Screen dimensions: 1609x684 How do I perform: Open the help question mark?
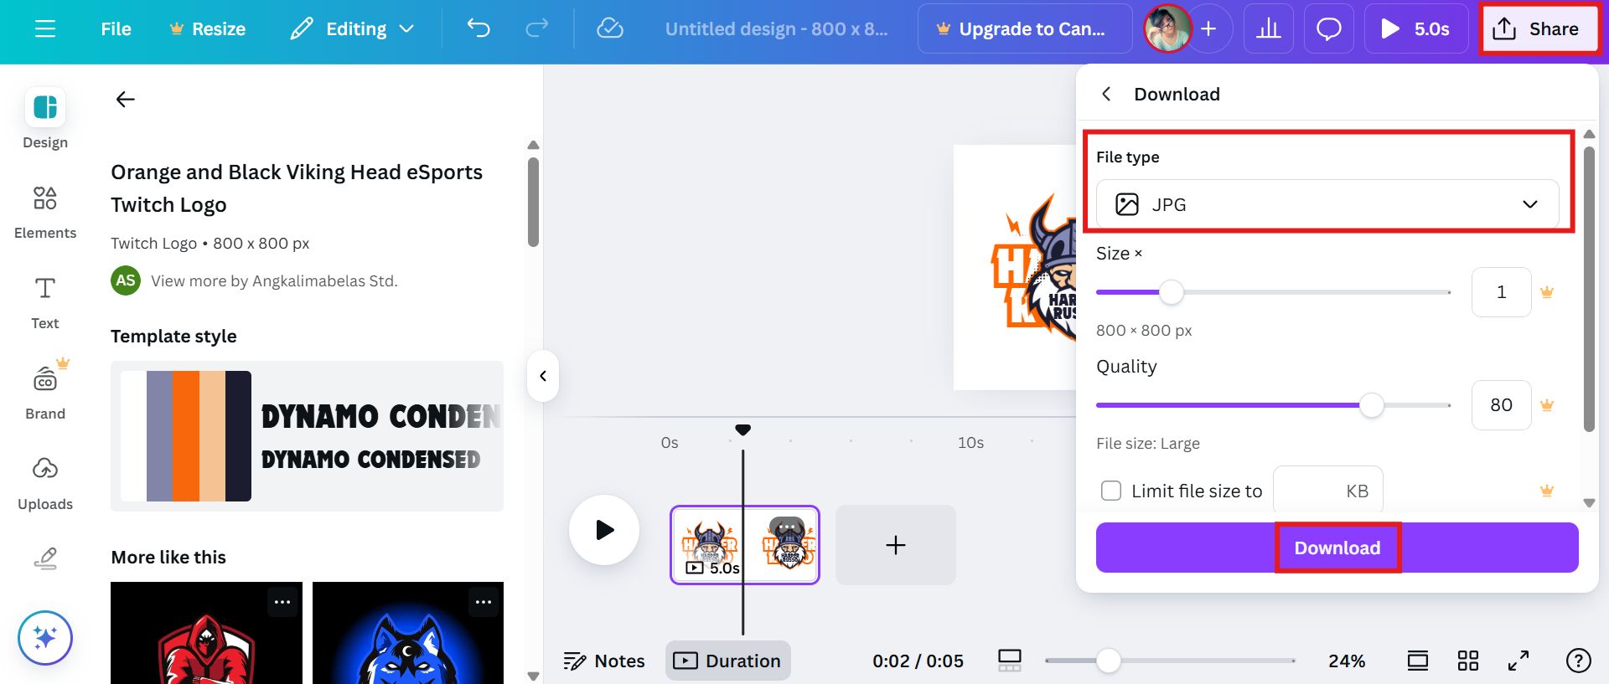1579,661
